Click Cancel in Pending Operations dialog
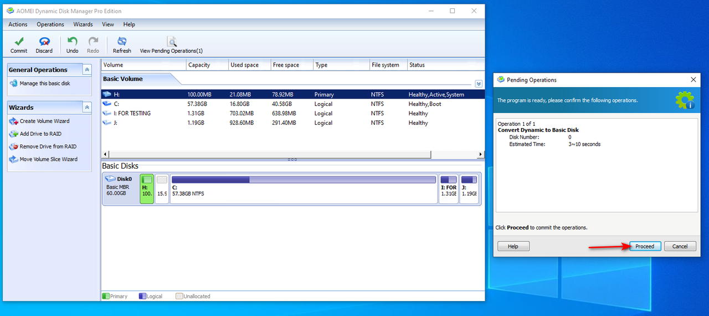Screen dimensions: 709x316 coord(680,246)
